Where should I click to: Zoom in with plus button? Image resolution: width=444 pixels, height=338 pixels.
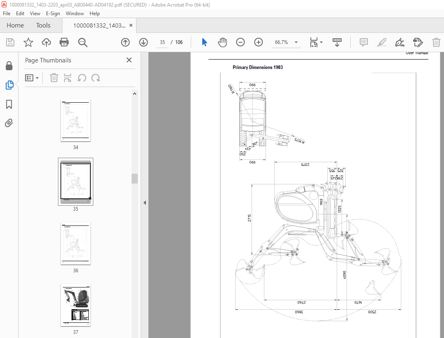259,42
